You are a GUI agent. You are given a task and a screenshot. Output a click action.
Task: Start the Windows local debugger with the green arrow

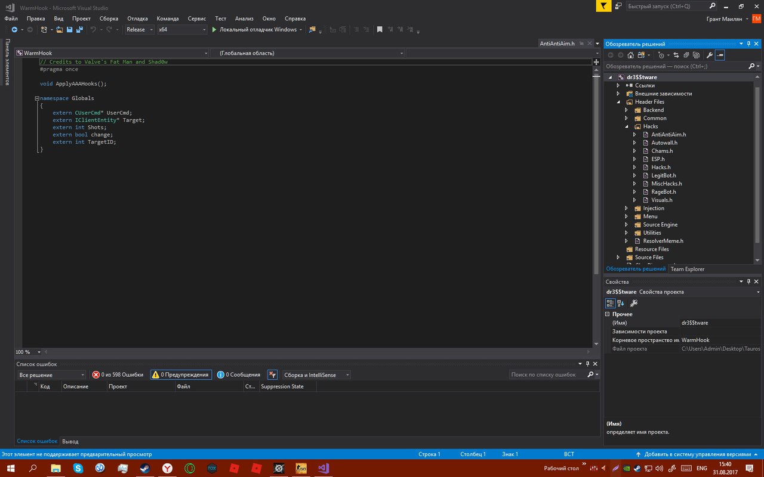coord(214,30)
